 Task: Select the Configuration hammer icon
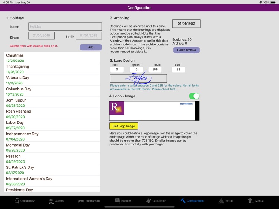click(183, 201)
